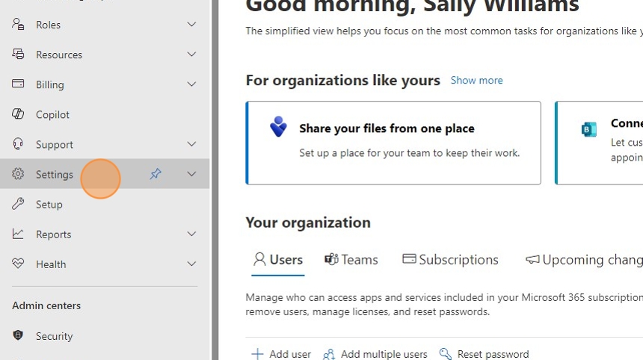Click the Billing credit card icon
The width and height of the screenshot is (643, 360).
[x=18, y=84]
